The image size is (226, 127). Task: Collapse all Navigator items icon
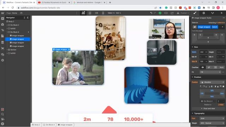tap(24, 18)
